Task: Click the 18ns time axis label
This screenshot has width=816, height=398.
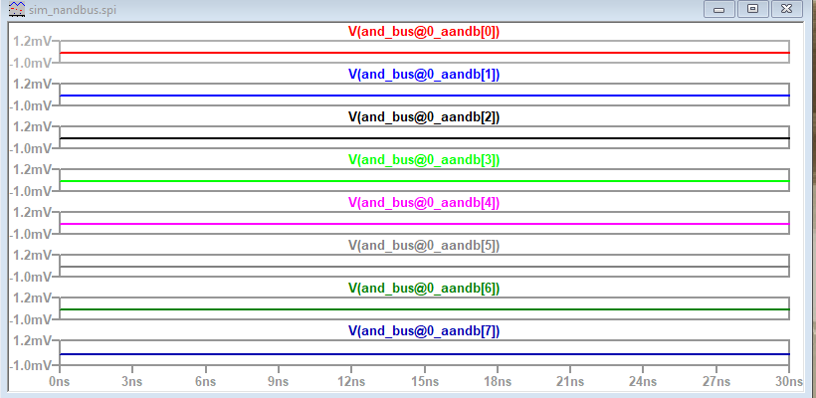Action: (497, 382)
